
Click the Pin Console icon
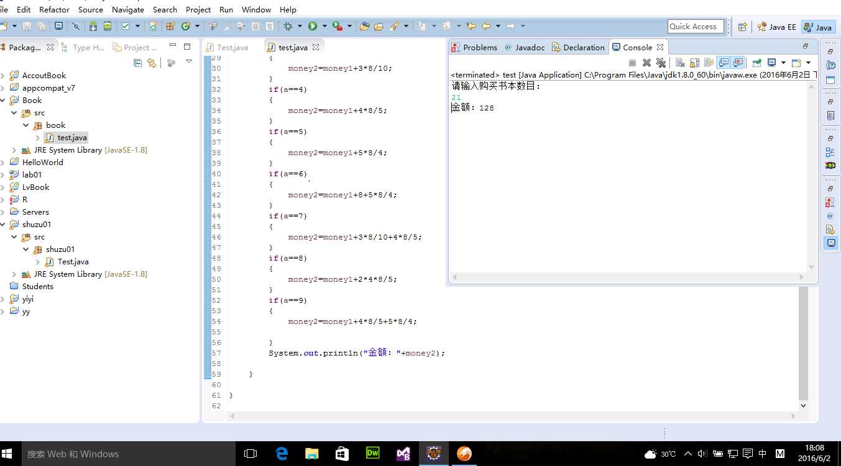pos(756,63)
